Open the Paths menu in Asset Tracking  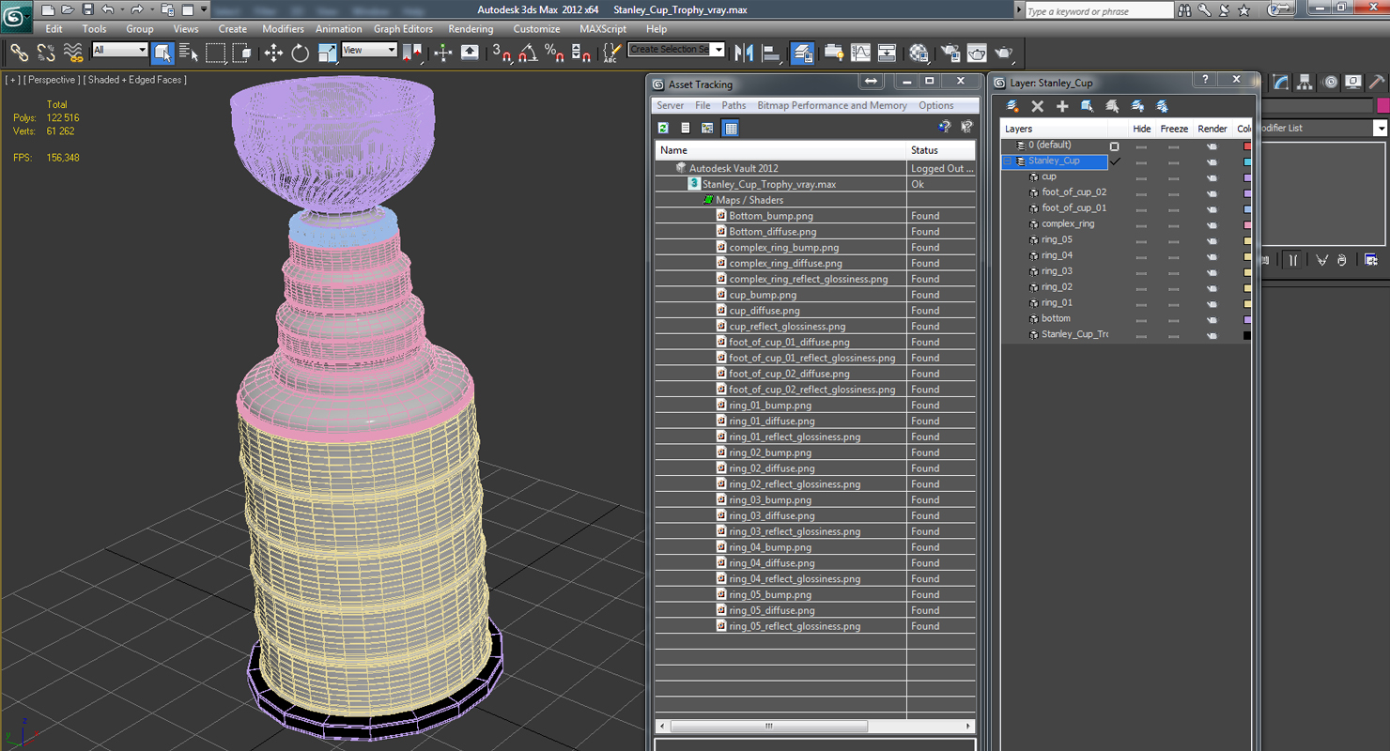734,105
